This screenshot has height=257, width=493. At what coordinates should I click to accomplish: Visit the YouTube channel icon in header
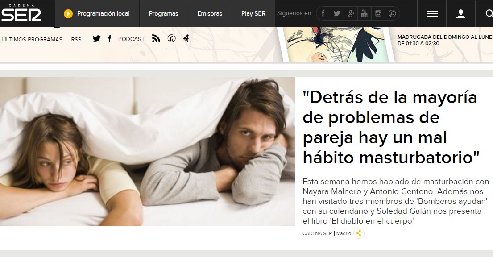pyautogui.click(x=365, y=13)
